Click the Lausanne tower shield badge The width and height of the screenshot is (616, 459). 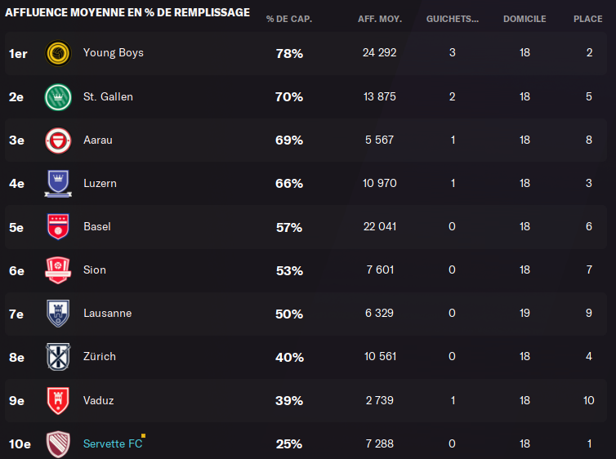click(x=58, y=314)
